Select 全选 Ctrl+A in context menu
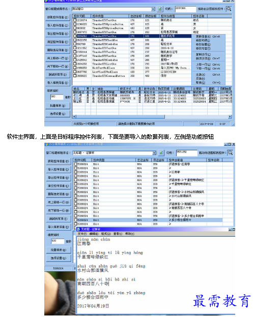The width and height of the screenshot is (255, 317). (208, 75)
